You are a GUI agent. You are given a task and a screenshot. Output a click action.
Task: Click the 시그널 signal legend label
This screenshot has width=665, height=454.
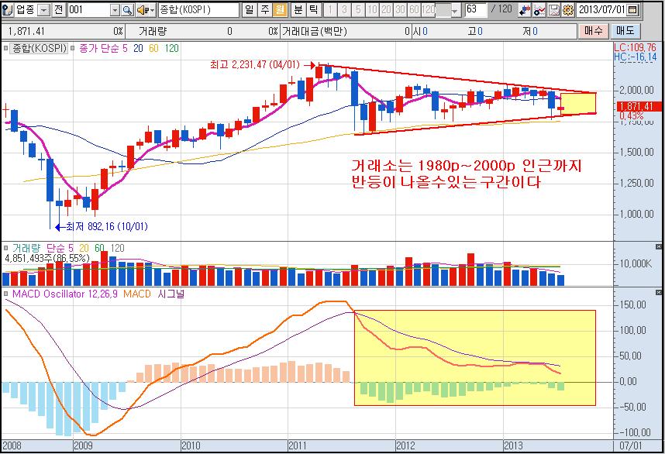171,294
